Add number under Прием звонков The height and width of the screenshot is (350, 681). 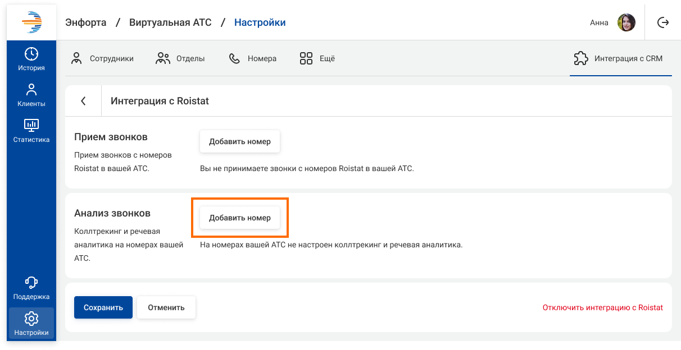(240, 141)
